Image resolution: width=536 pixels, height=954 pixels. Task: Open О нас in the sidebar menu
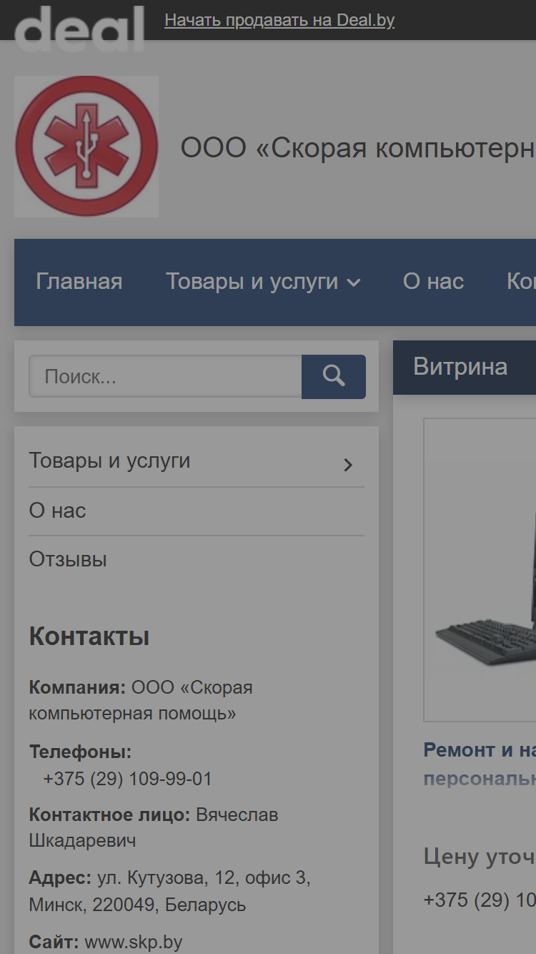click(x=57, y=511)
